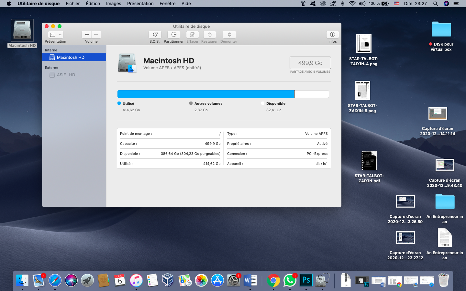Open the volume control in menu bar

[x=362, y=4]
